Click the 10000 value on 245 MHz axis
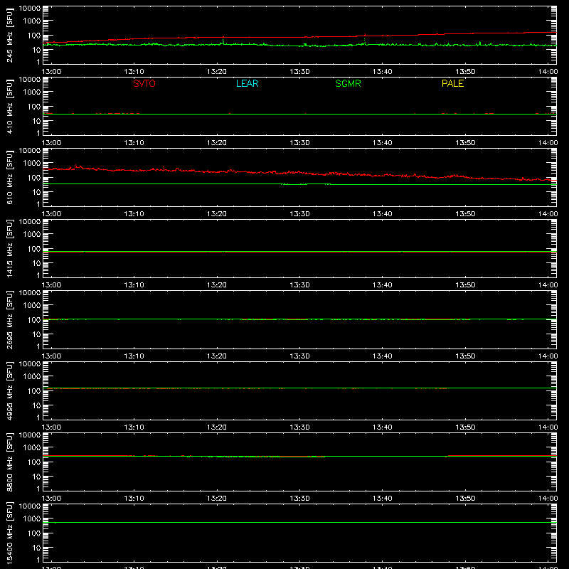This screenshot has width=569, height=569. (30, 9)
